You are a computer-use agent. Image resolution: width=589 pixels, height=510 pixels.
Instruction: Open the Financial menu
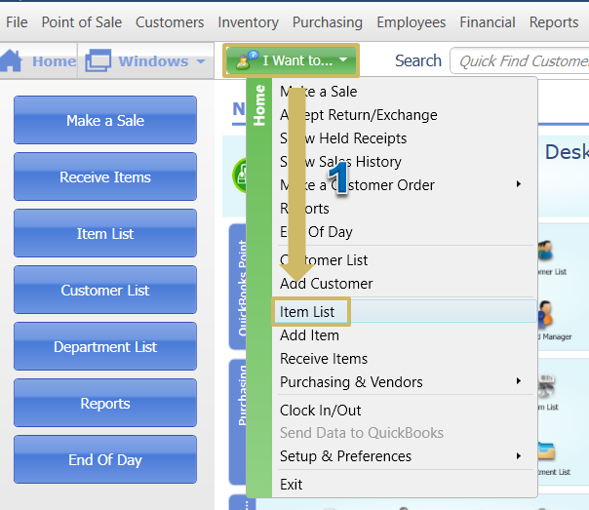point(488,21)
